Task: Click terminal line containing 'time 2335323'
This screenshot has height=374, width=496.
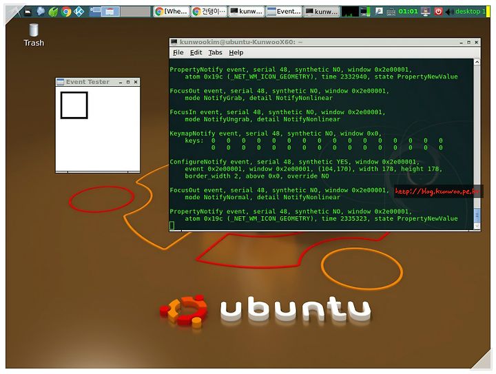Action: pos(321,219)
